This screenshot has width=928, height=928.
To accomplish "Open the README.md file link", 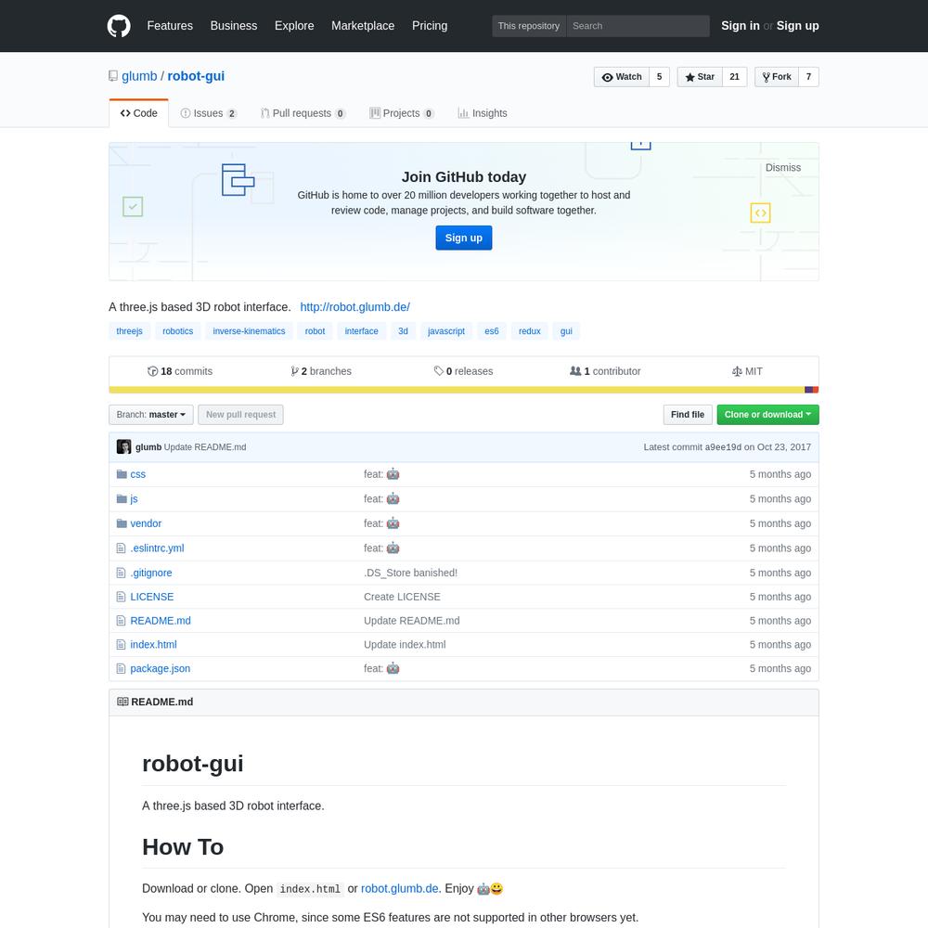I will coord(161,620).
